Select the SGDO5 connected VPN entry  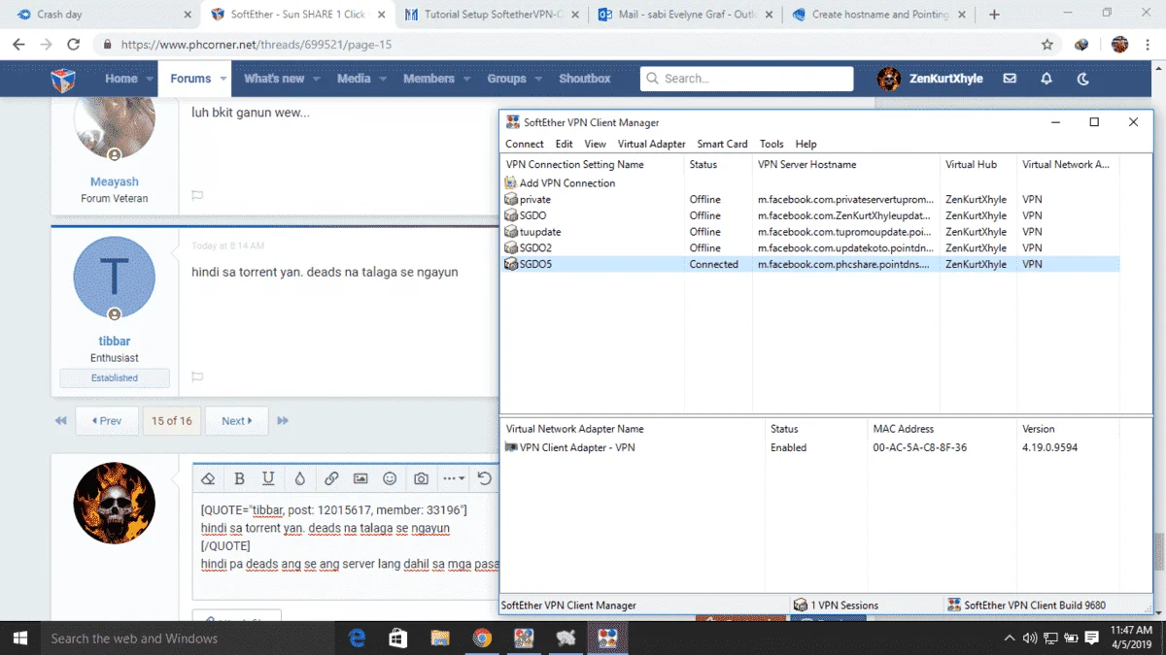pos(811,264)
